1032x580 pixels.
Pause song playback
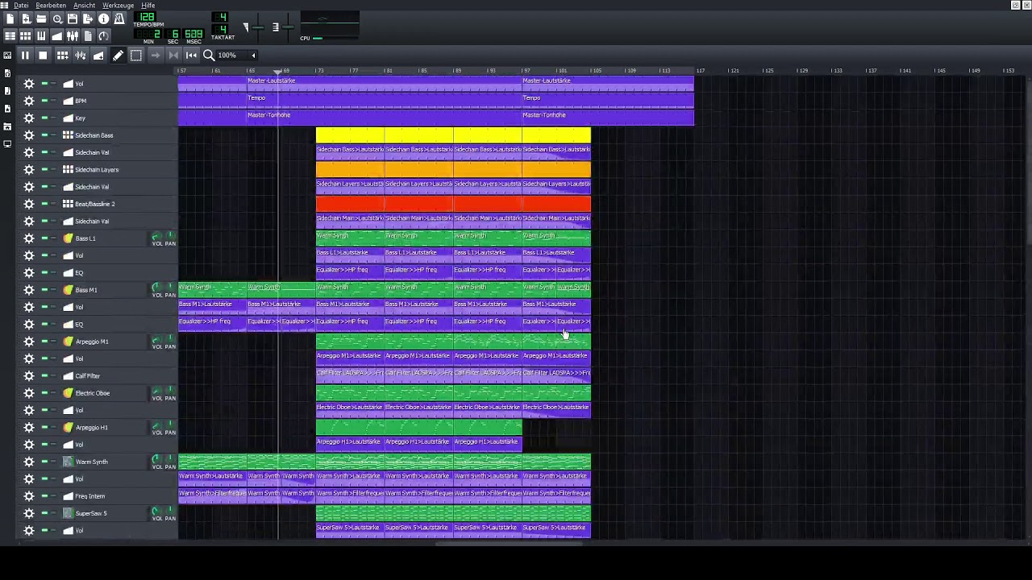coord(25,55)
